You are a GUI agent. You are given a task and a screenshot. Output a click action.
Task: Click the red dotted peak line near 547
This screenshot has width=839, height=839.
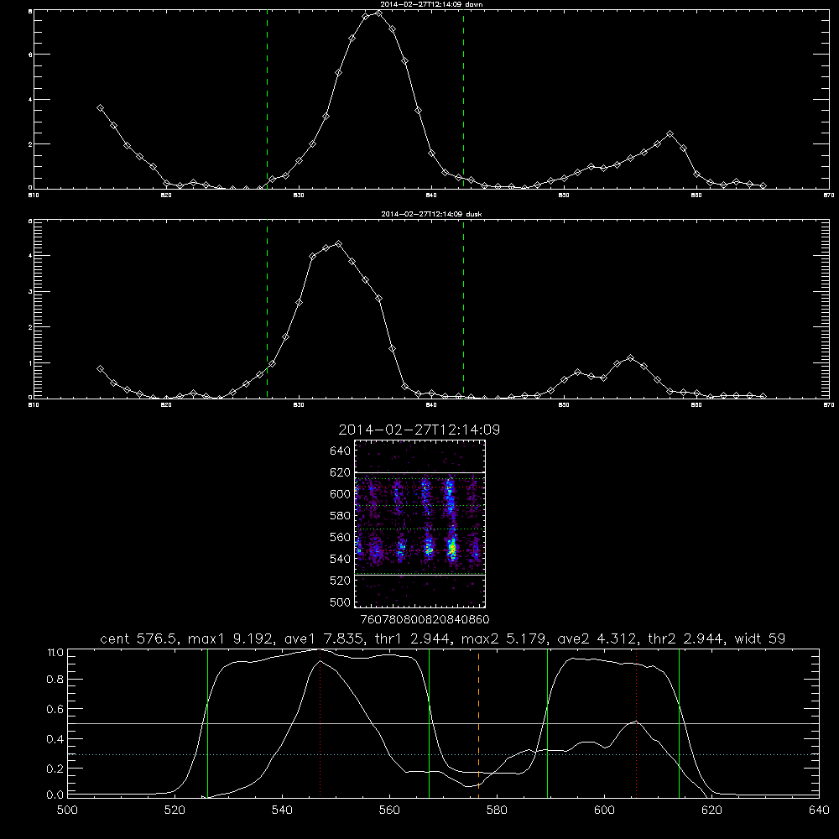320,722
